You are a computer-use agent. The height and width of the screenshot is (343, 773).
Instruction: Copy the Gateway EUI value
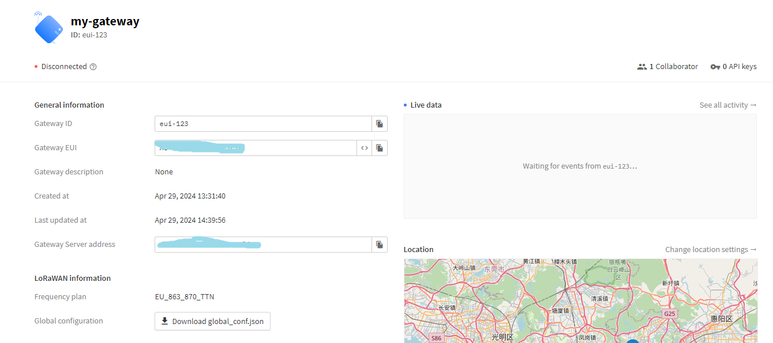(x=379, y=148)
